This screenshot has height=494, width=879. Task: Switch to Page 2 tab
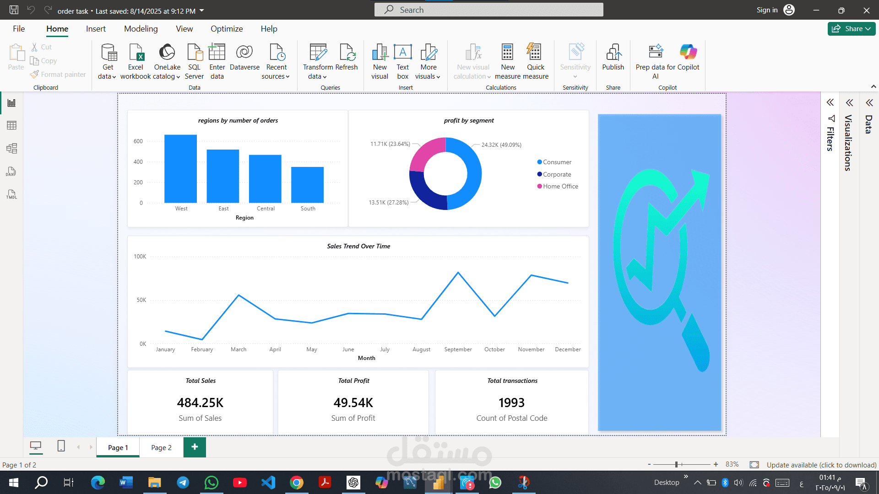tap(161, 447)
